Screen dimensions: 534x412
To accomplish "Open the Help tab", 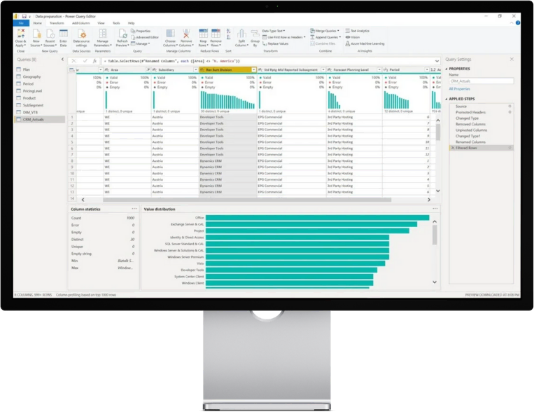I will pos(131,23).
